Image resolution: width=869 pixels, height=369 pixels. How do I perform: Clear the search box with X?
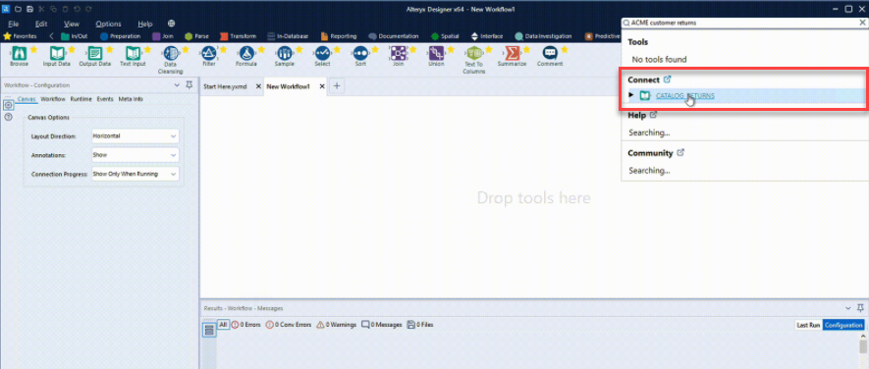(862, 23)
